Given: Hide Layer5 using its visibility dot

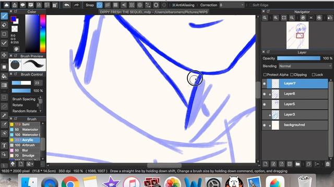Looking at the screenshot, I should coord(265,104).
